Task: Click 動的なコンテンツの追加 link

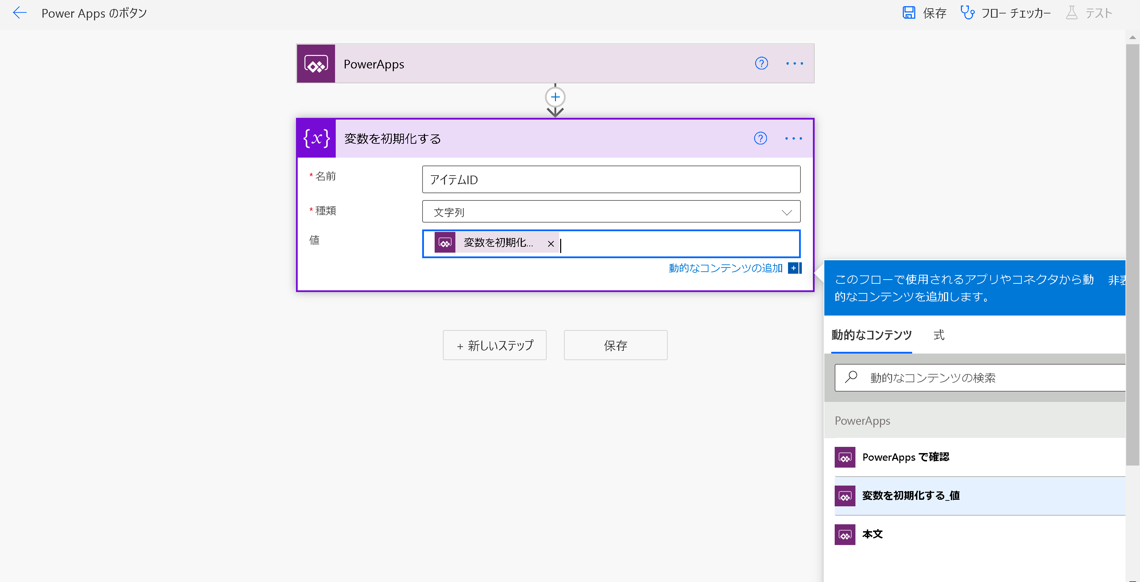Action: click(726, 268)
